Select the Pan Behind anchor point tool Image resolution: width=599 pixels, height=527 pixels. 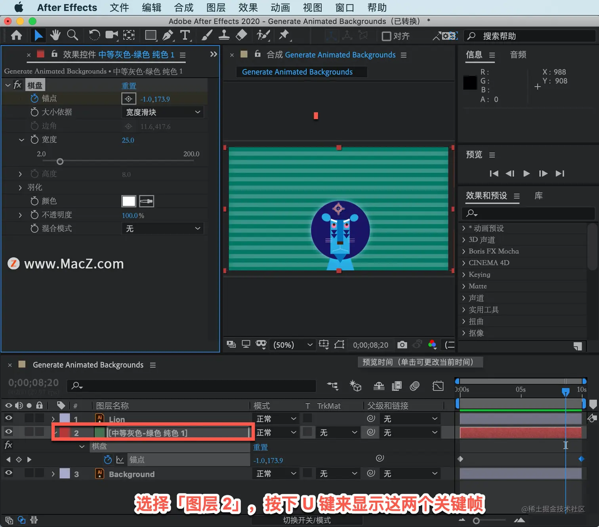coord(129,36)
